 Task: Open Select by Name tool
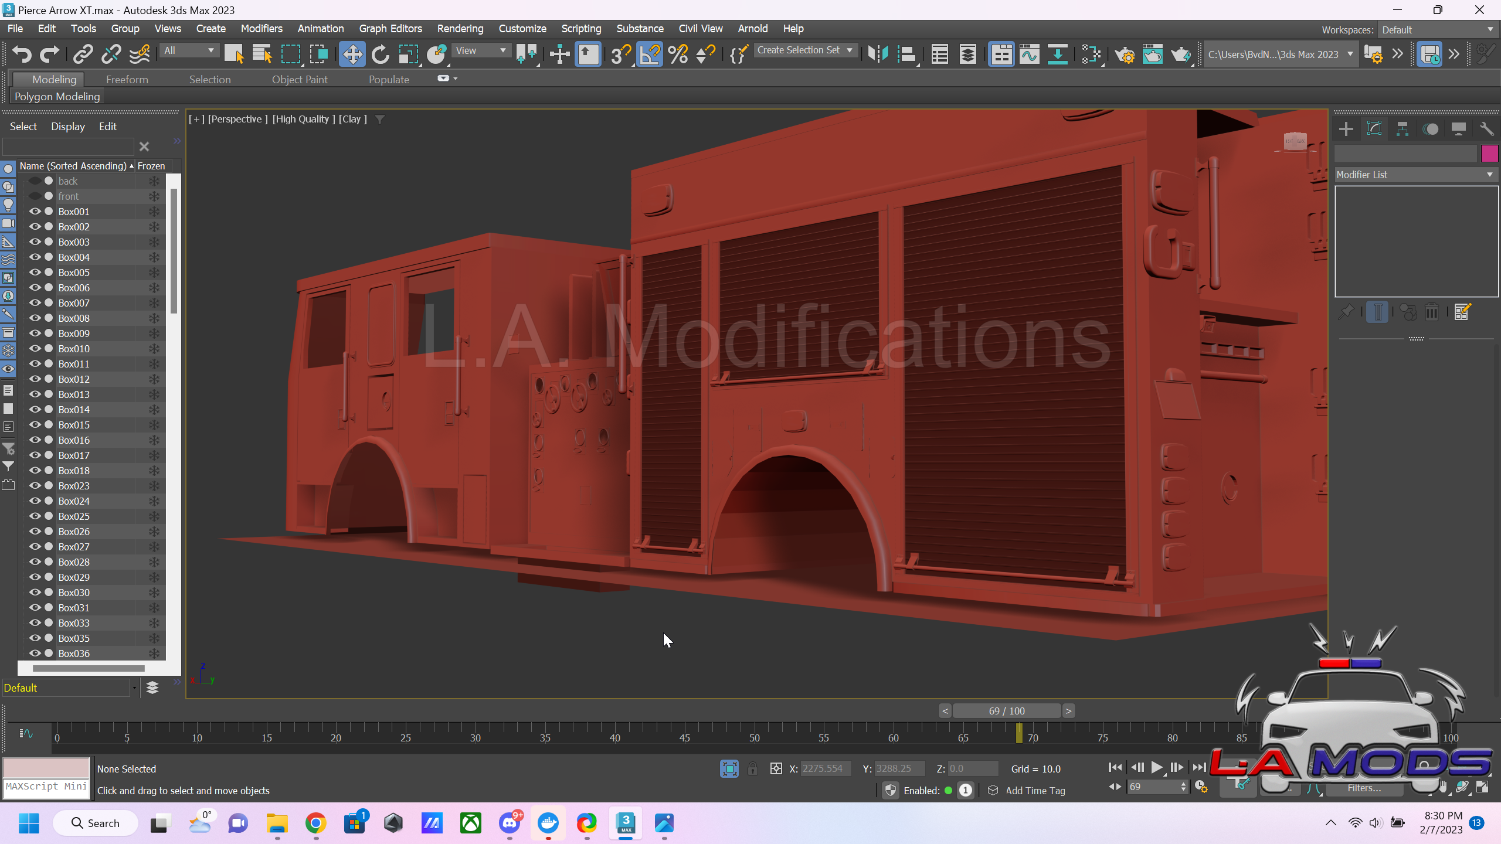[x=262, y=55]
